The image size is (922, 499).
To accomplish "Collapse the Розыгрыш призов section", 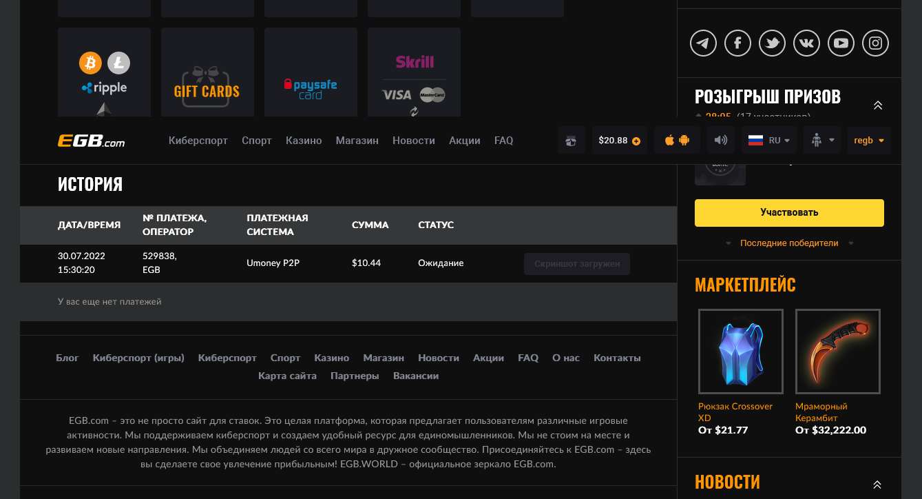I will click(877, 105).
